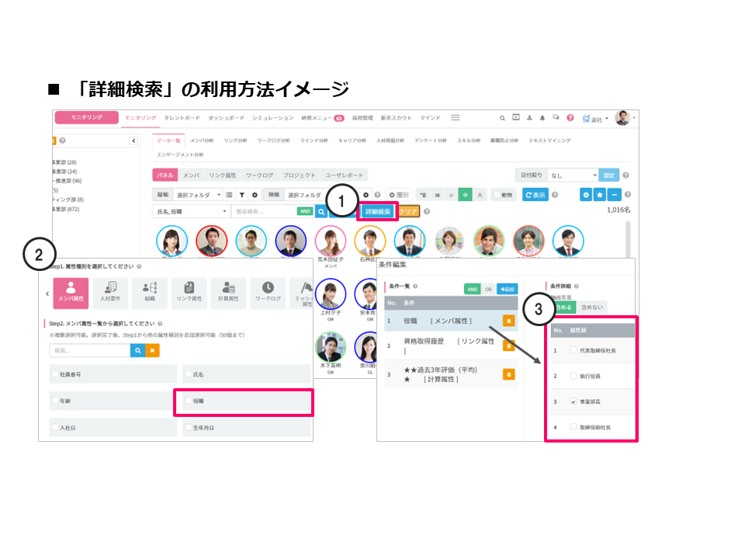Screen dimensions: 745x559
Task: Click the magnifier icon in top navigation
Action: (x=502, y=118)
